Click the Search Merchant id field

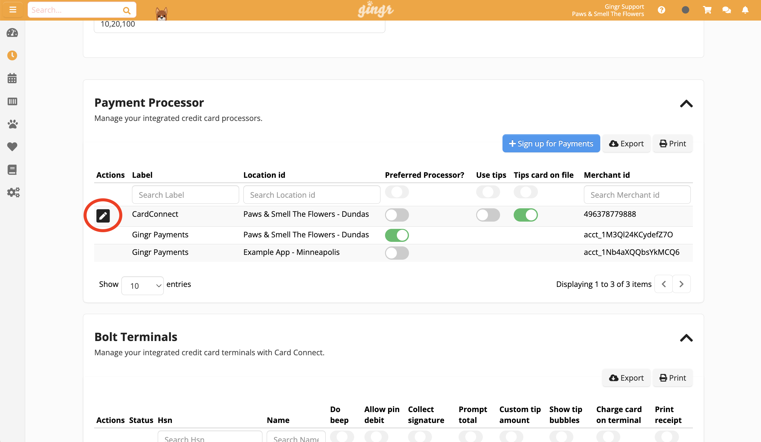coord(637,195)
